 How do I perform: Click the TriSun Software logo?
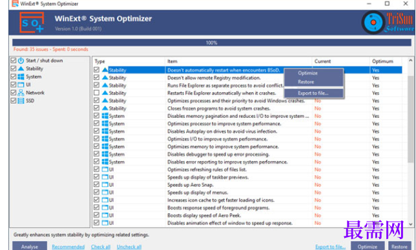coord(388,22)
